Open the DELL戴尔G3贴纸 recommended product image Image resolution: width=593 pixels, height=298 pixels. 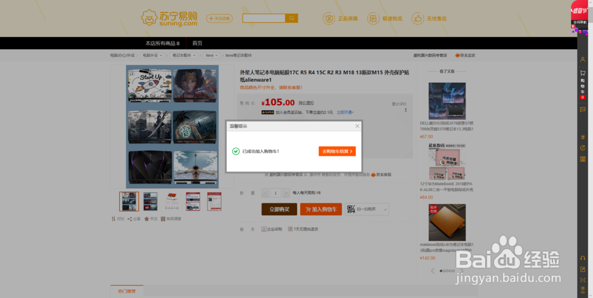[x=447, y=101]
